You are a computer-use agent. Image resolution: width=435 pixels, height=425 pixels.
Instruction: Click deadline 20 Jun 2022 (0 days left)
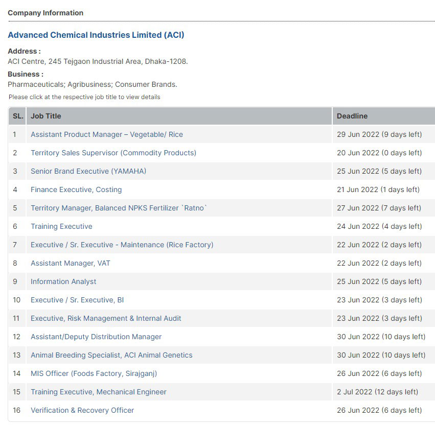click(379, 153)
